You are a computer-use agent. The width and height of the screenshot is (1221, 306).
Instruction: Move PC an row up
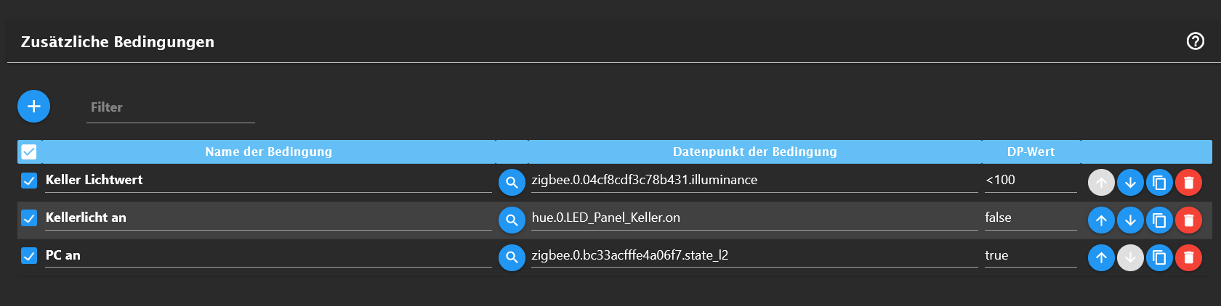click(x=1101, y=257)
